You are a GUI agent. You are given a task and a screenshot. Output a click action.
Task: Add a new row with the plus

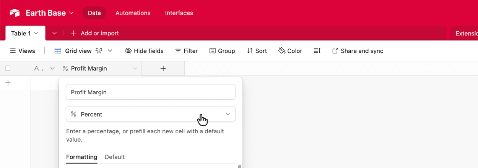pyautogui.click(x=8, y=83)
